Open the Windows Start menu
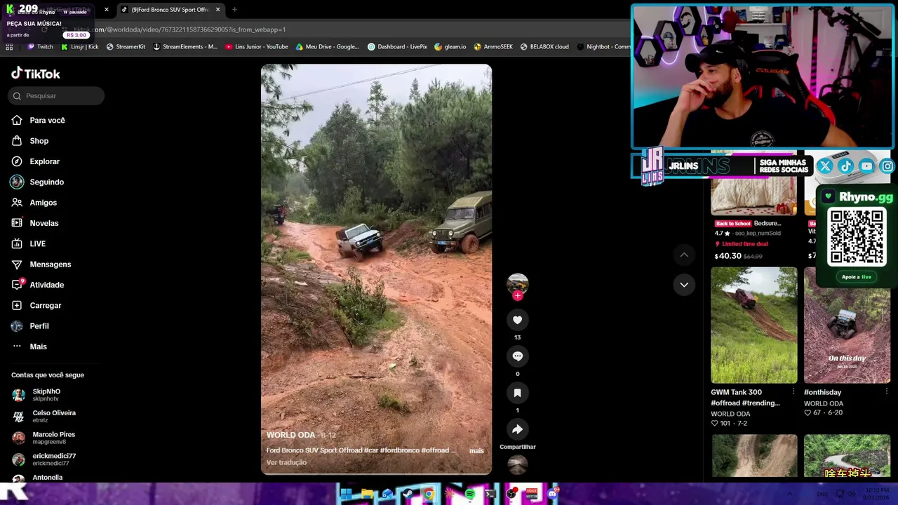 pyautogui.click(x=346, y=494)
